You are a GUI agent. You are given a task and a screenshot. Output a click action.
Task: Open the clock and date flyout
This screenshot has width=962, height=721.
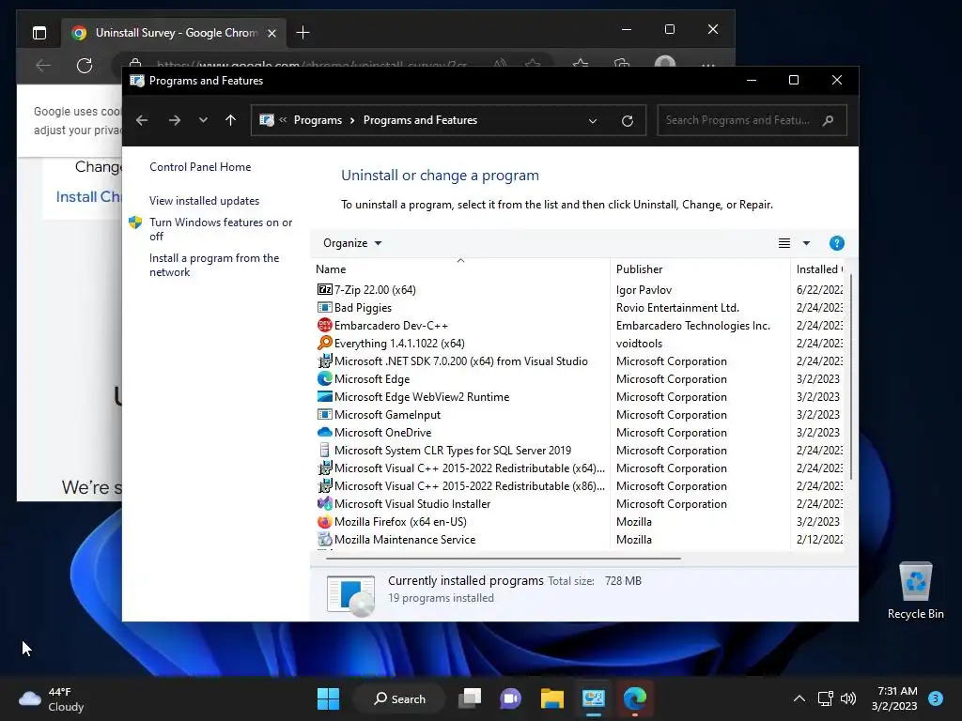tap(894, 698)
